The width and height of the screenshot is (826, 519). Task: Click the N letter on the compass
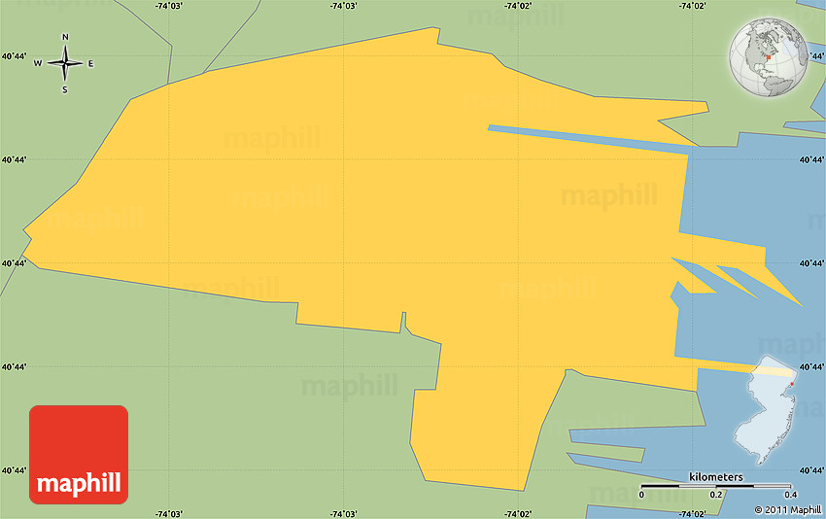(65, 38)
